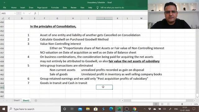Click the Excel taskbar icon

[119, 109]
